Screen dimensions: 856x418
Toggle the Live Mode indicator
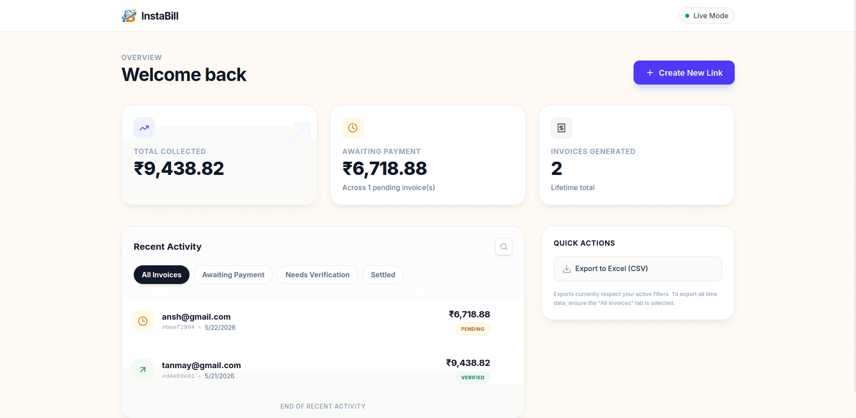tap(707, 16)
